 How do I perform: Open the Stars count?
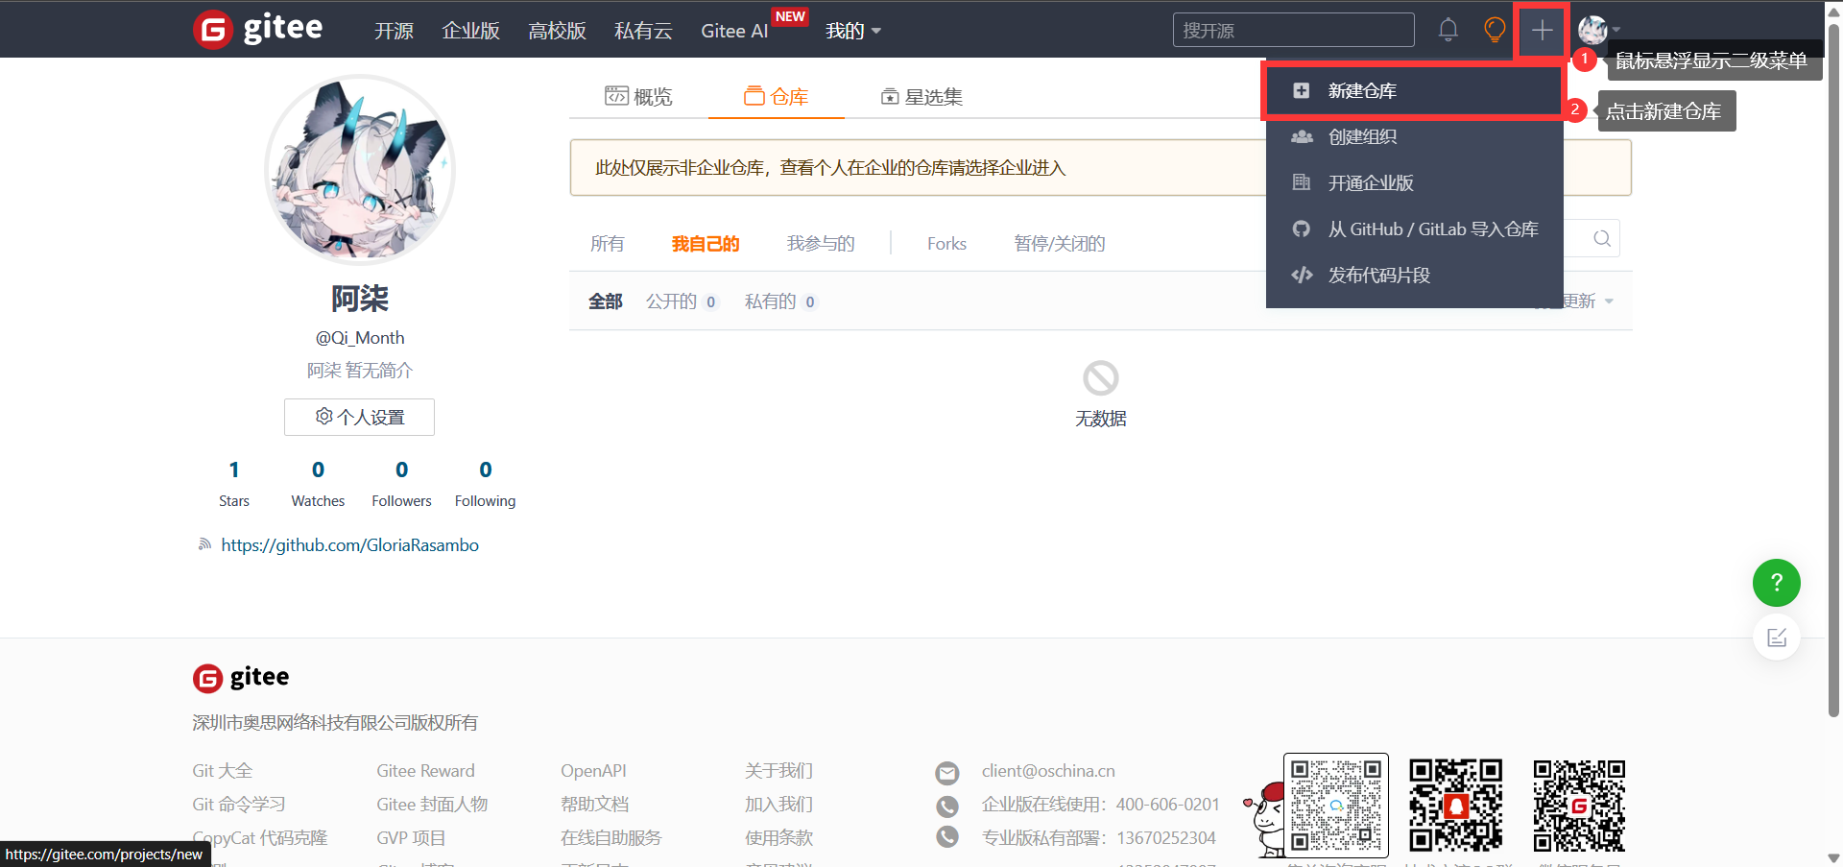click(233, 483)
